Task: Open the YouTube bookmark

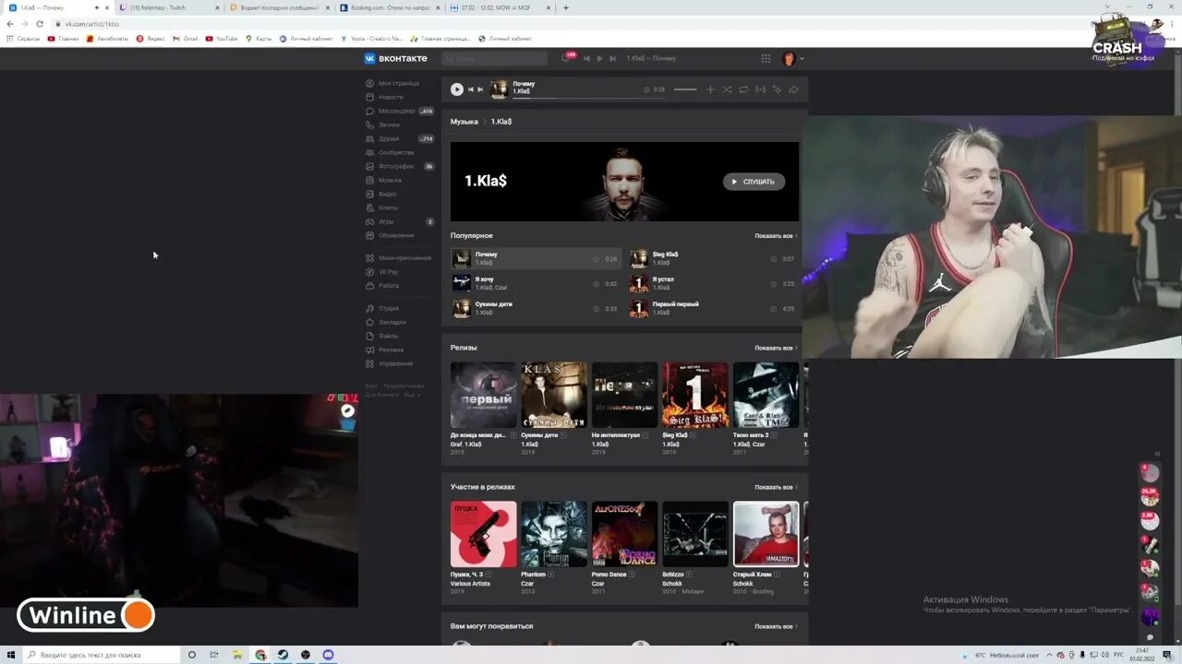Action: point(222,39)
